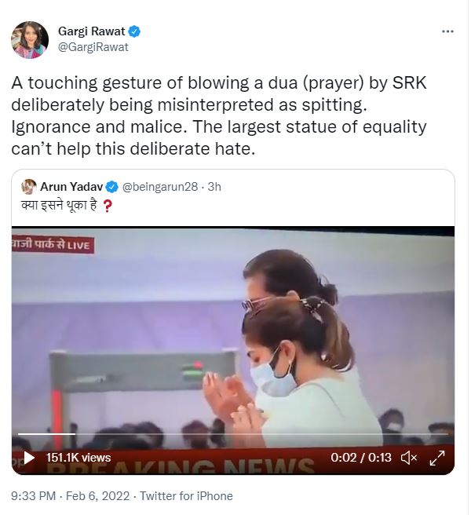Click Arun Yadav's verified badge
471x515 pixels.
click(112, 187)
